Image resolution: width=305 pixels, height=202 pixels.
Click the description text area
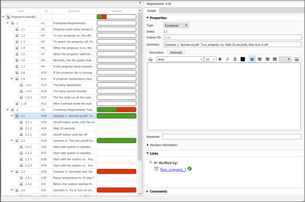[224, 97]
